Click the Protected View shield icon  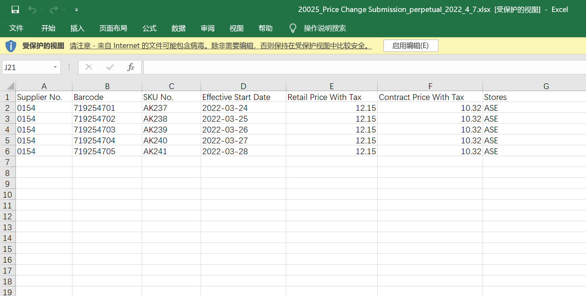tap(11, 46)
